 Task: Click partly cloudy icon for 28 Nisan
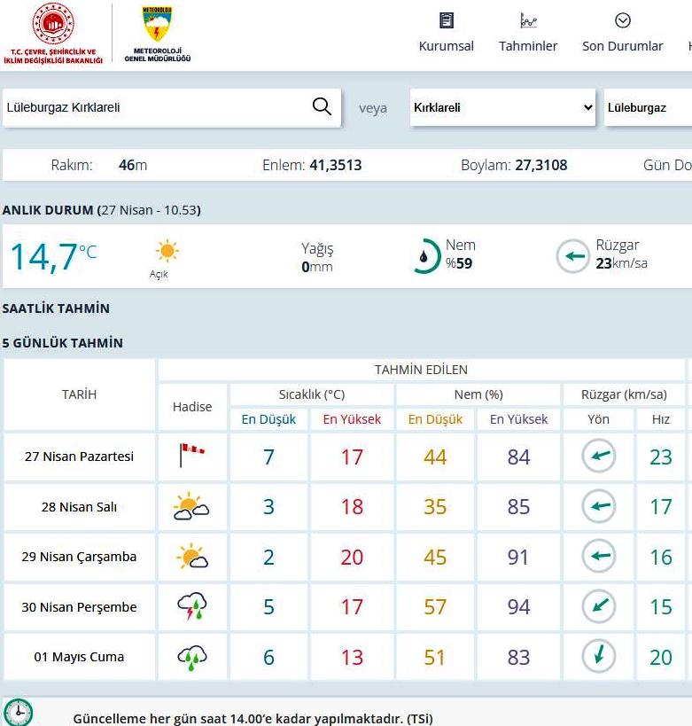click(191, 507)
